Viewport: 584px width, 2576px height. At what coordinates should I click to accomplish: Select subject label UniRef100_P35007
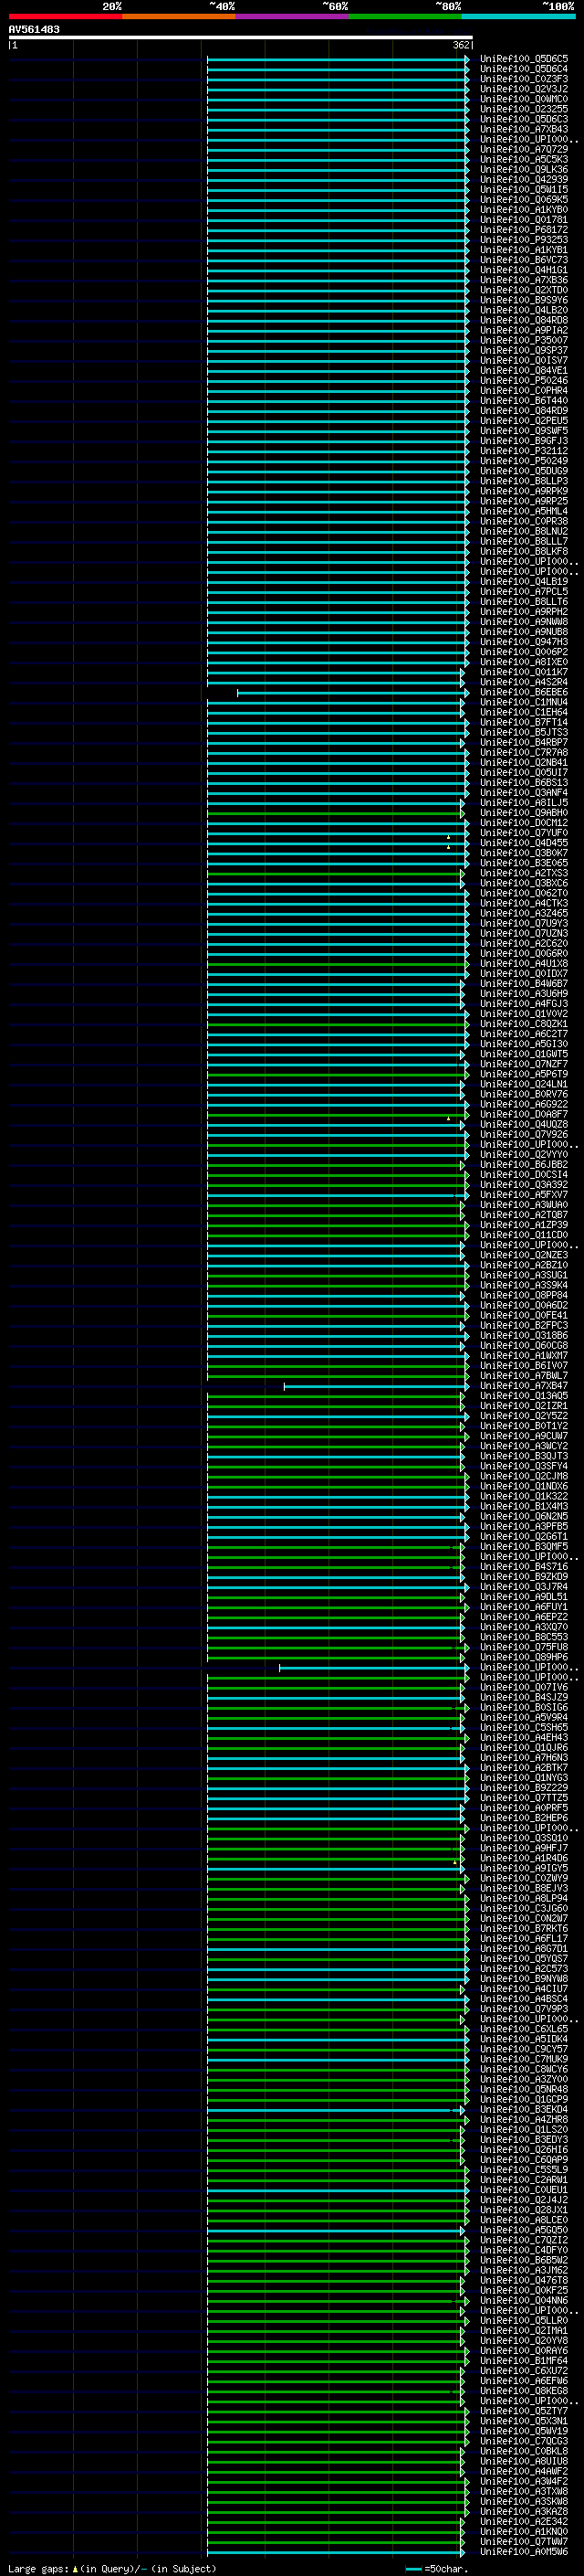click(524, 340)
